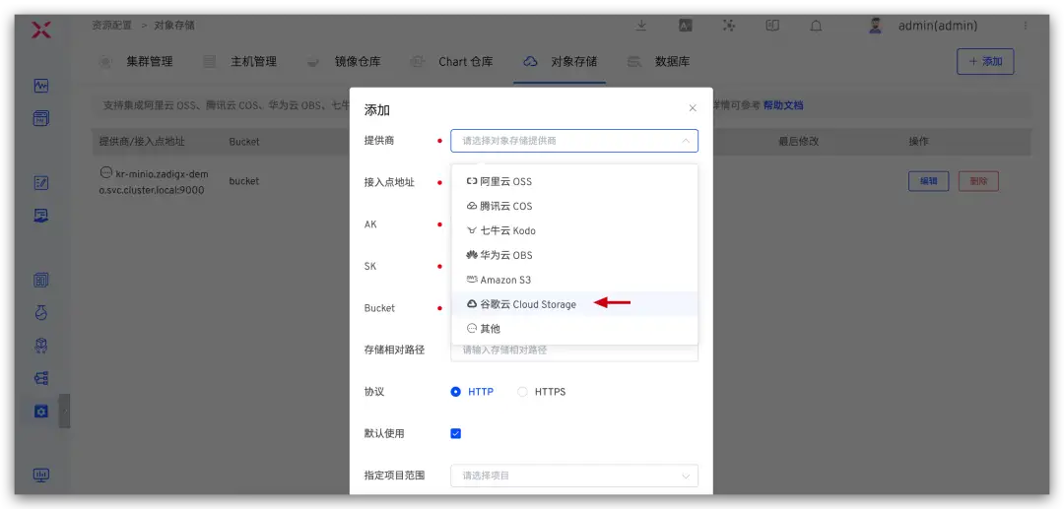Image resolution: width=1064 pixels, height=509 pixels.
Task: Choose 阿里云 OSS from provider list
Action: click(574, 181)
